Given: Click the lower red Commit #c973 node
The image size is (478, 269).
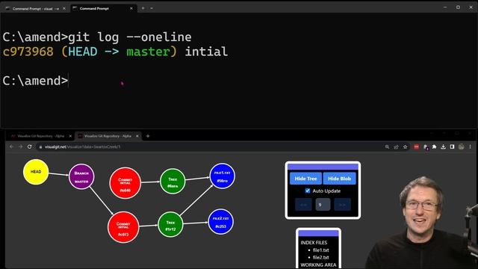Looking at the screenshot, I should 123,227.
